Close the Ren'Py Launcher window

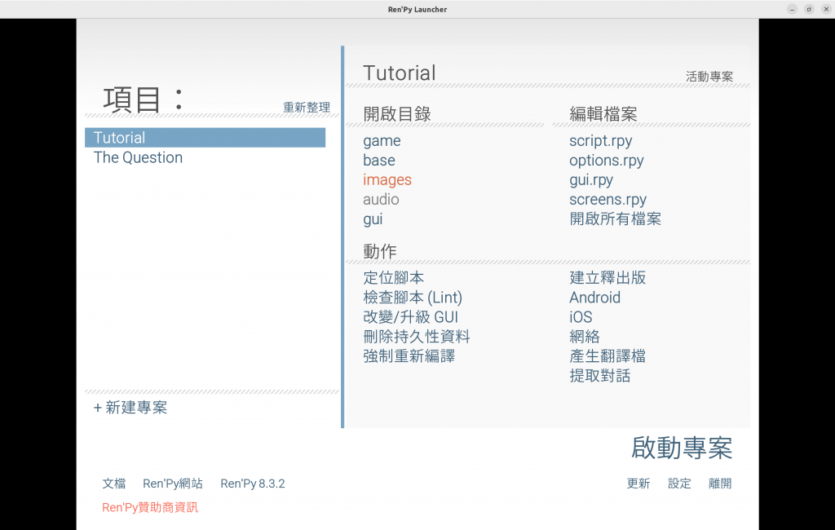click(826, 9)
